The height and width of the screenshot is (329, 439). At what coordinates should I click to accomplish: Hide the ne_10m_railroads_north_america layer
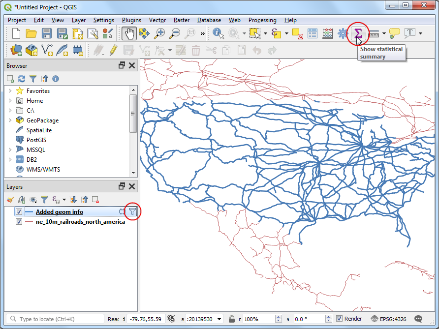(19, 222)
